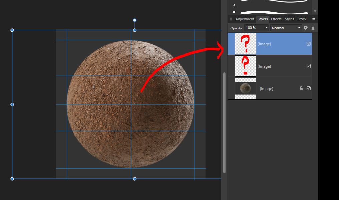Select the sphere thumbnail on the bottom layer
Screen dimensions: 339x200
coord(245,88)
